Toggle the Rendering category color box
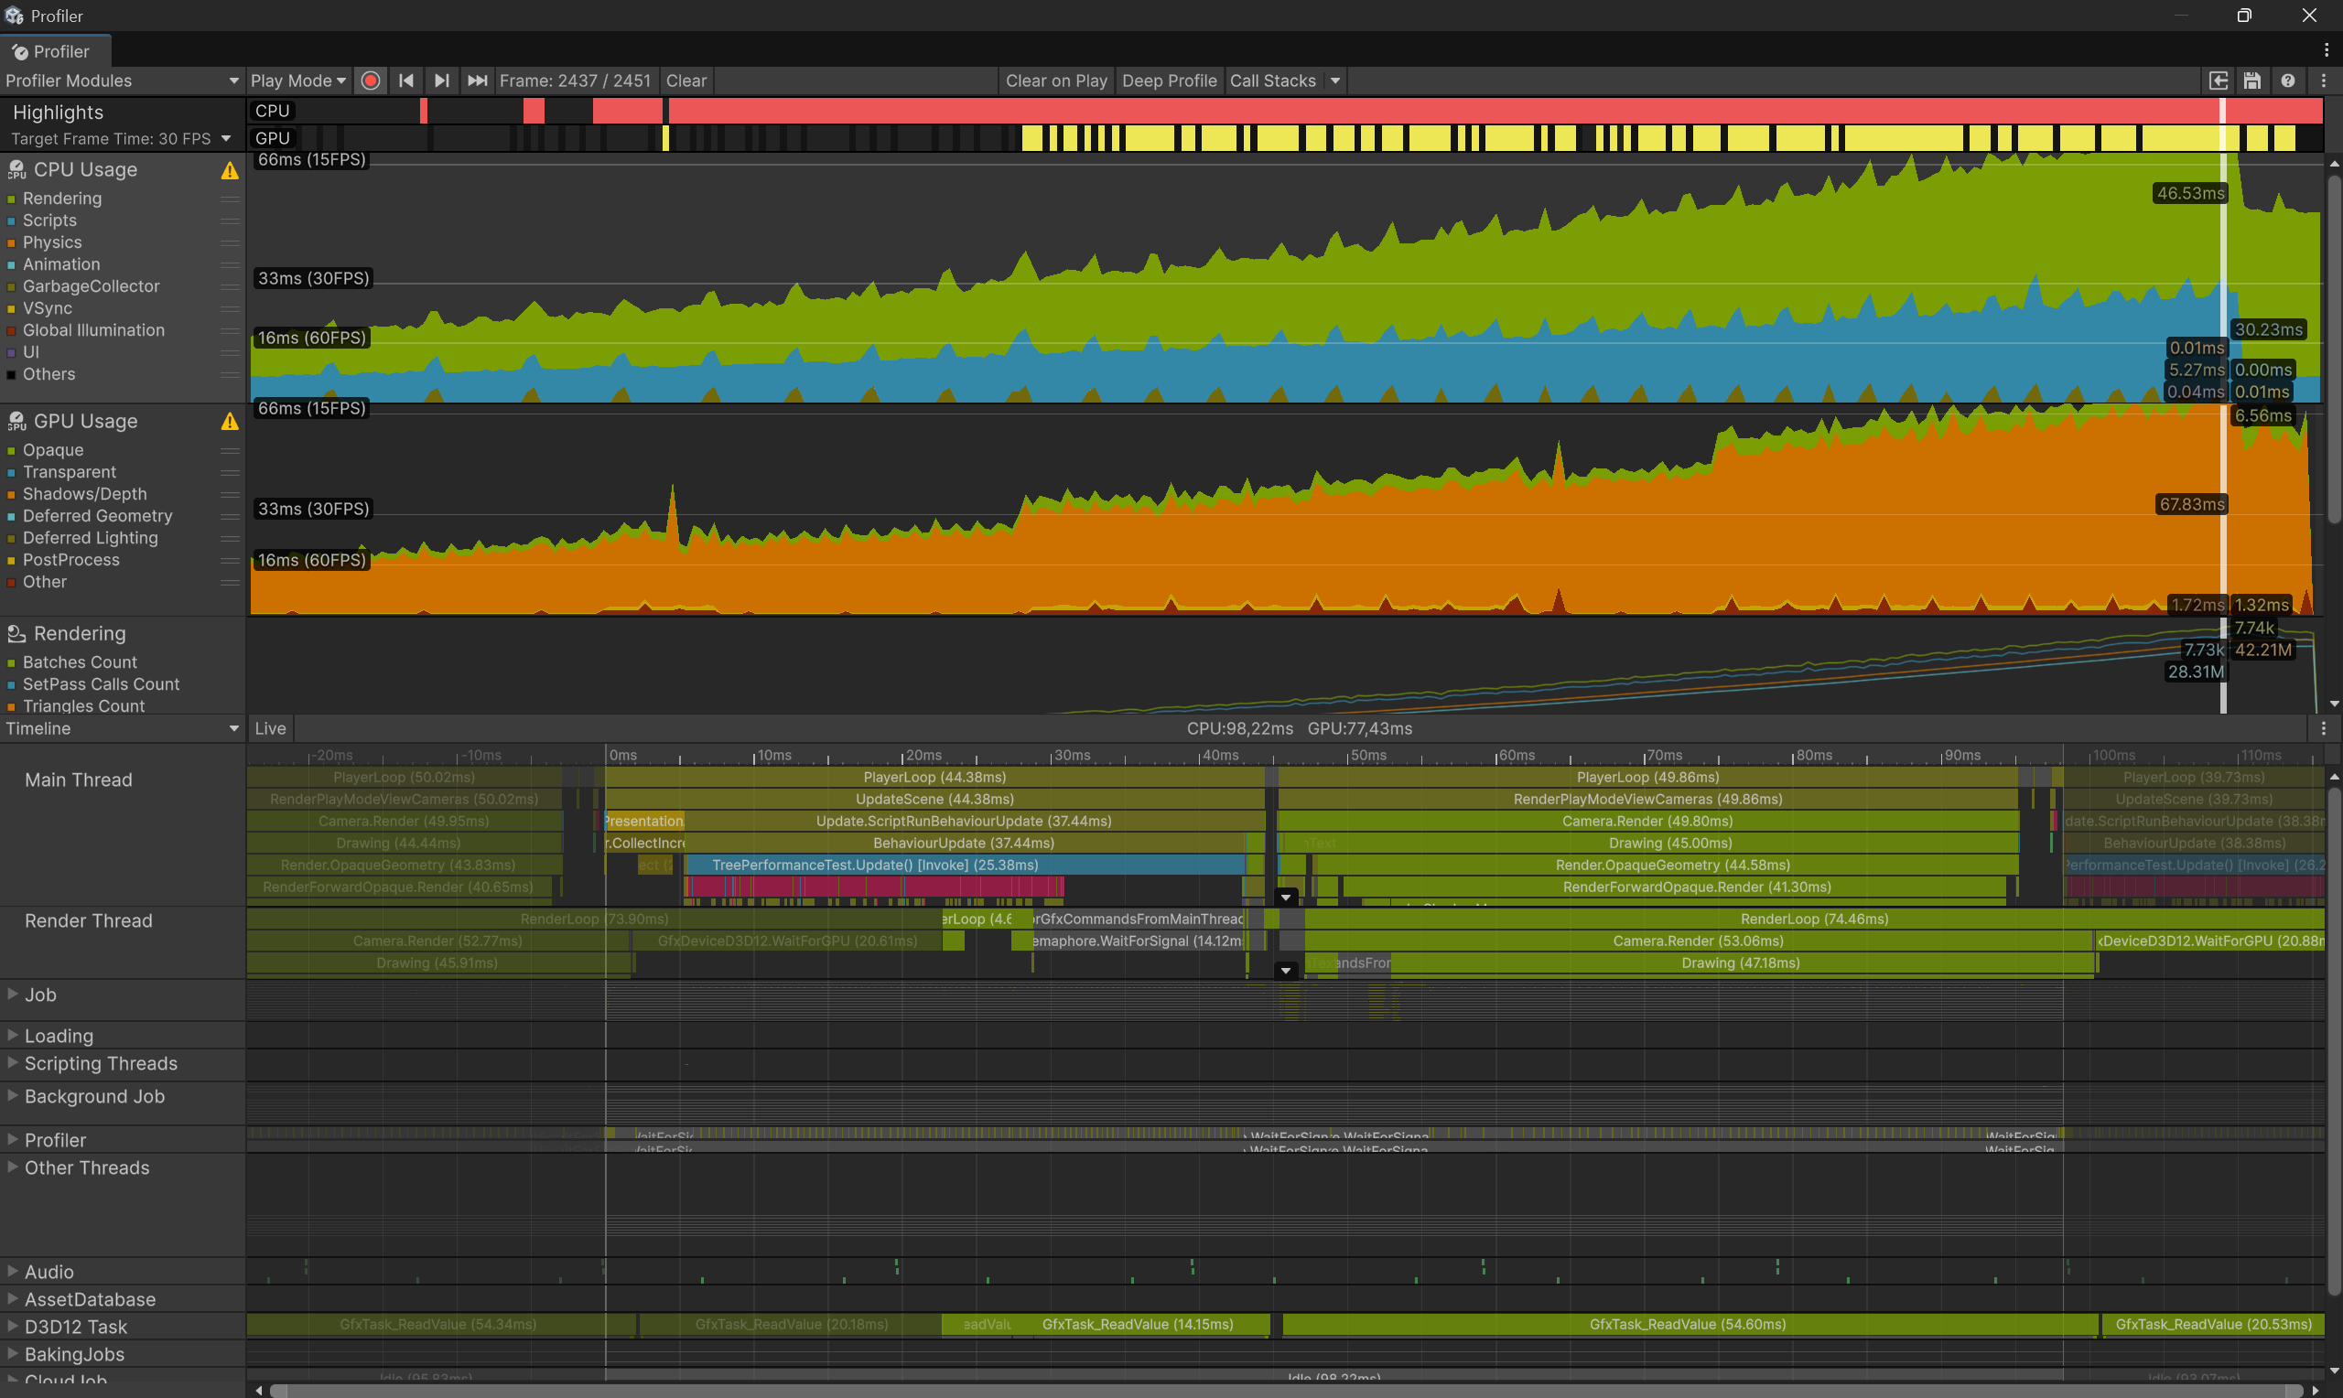 [11, 199]
